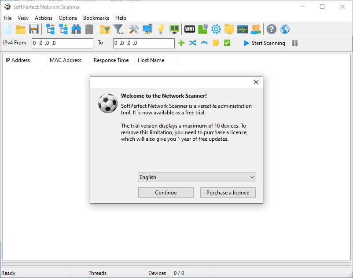Open the WMI query icon
Image resolution: width=353 pixels, height=278 pixels.
[x=190, y=29]
